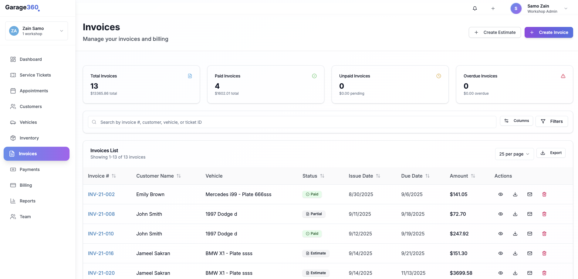Open the Inventory sidebar item
Viewport: 578px width, 279px height.
29,138
